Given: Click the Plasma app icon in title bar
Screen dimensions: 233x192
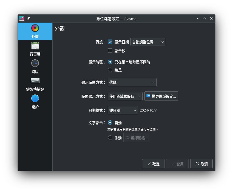Looking at the screenshot, I should [22, 18].
